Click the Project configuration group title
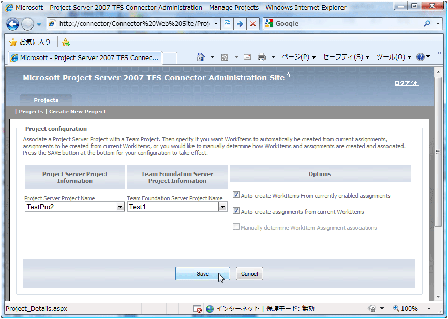Image resolution: width=448 pixels, height=319 pixels. point(56,129)
